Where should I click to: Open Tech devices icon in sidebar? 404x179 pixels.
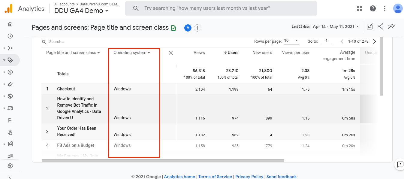[10, 108]
